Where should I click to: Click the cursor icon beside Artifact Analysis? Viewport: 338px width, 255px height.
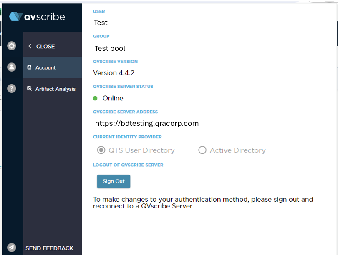pos(29,89)
